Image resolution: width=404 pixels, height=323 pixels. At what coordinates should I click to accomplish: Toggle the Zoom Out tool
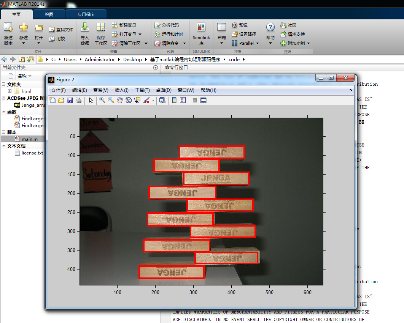click(111, 100)
